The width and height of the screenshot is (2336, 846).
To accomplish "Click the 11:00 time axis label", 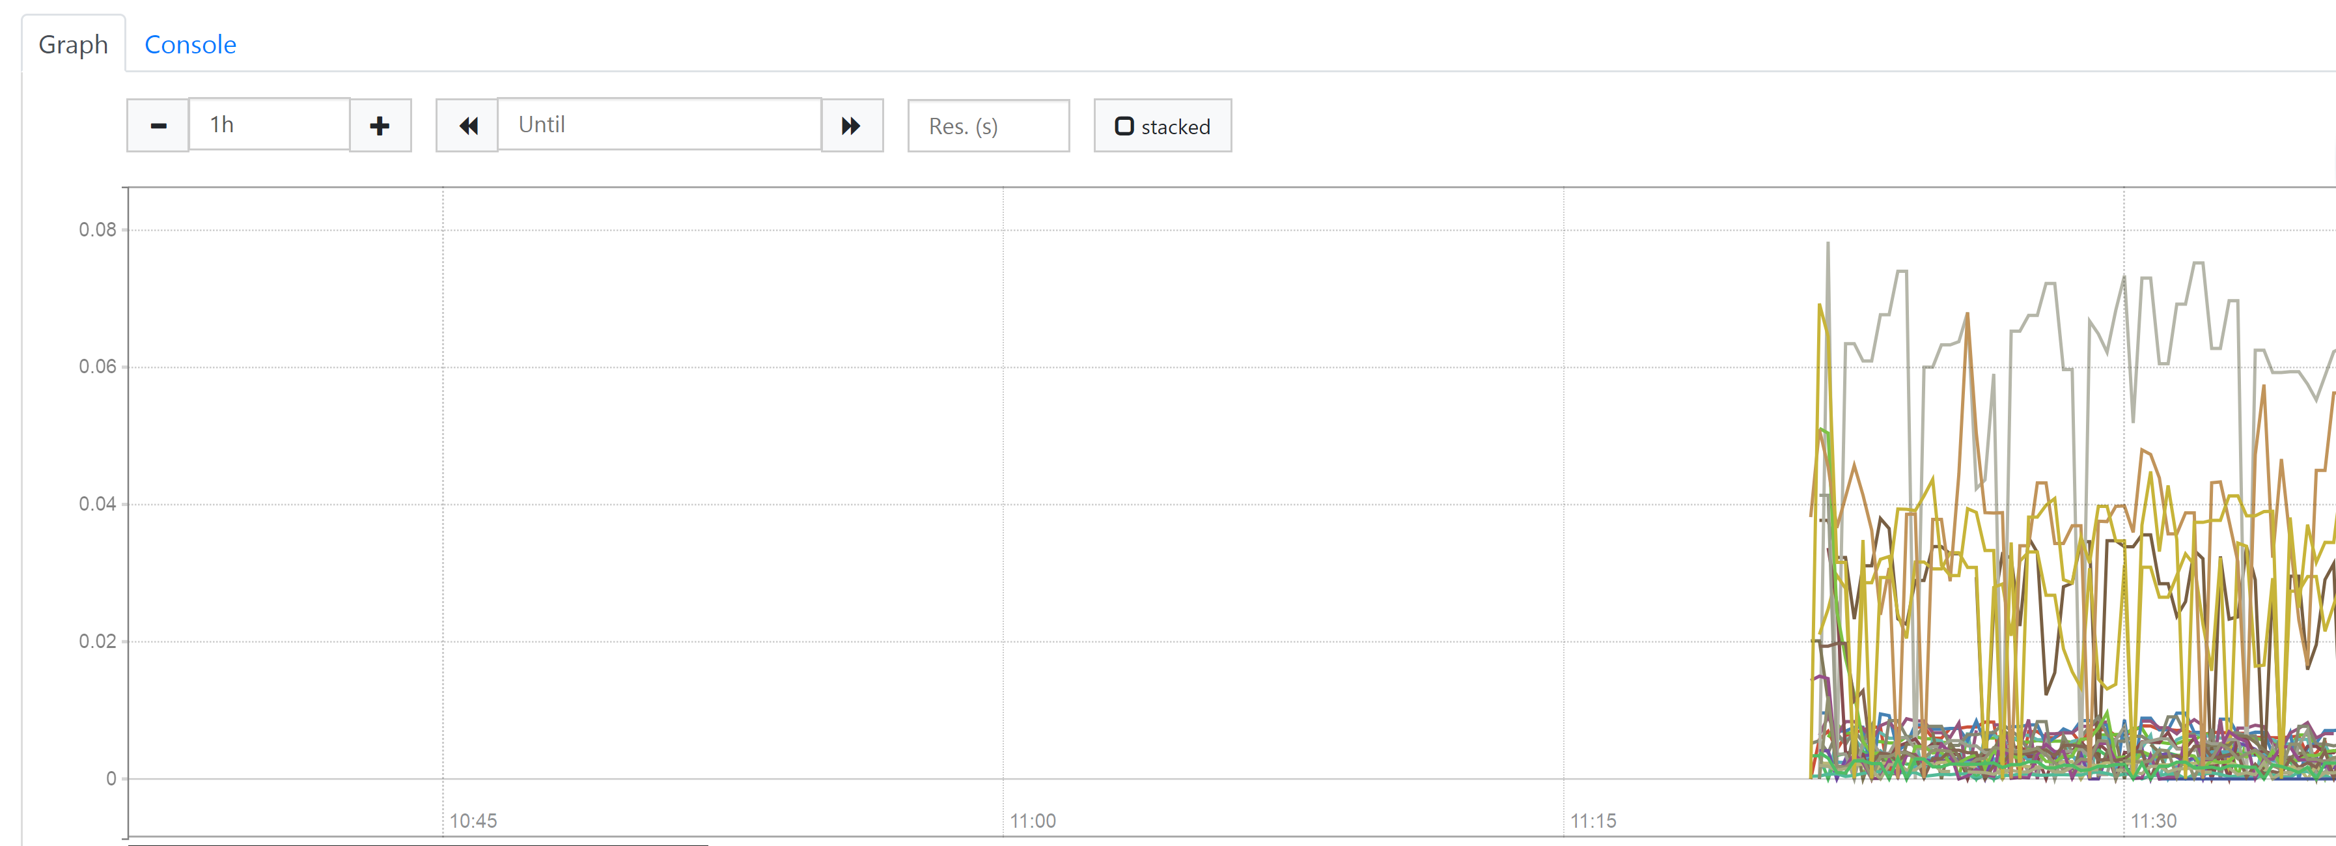I will tap(1033, 821).
